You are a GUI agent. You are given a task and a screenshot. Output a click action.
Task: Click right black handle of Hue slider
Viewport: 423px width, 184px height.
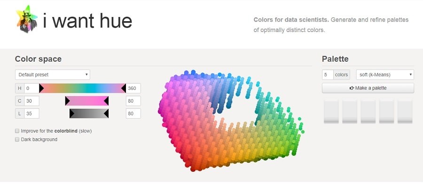124,88
